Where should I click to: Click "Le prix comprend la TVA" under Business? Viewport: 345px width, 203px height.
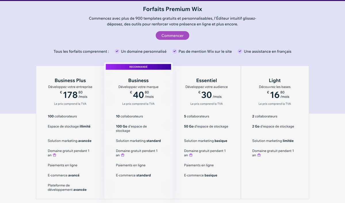[x=138, y=104]
